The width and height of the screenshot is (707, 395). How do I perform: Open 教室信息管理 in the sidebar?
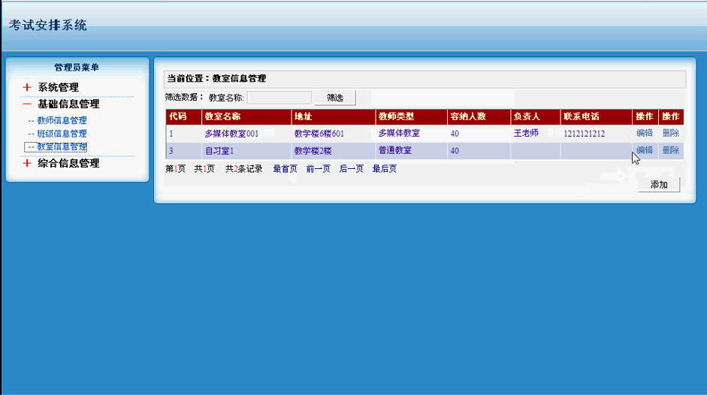click(x=62, y=146)
